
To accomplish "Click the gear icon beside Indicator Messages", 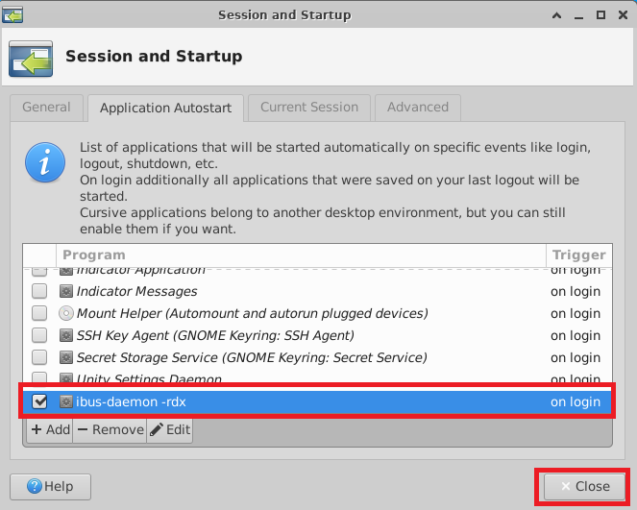I will pos(66,291).
